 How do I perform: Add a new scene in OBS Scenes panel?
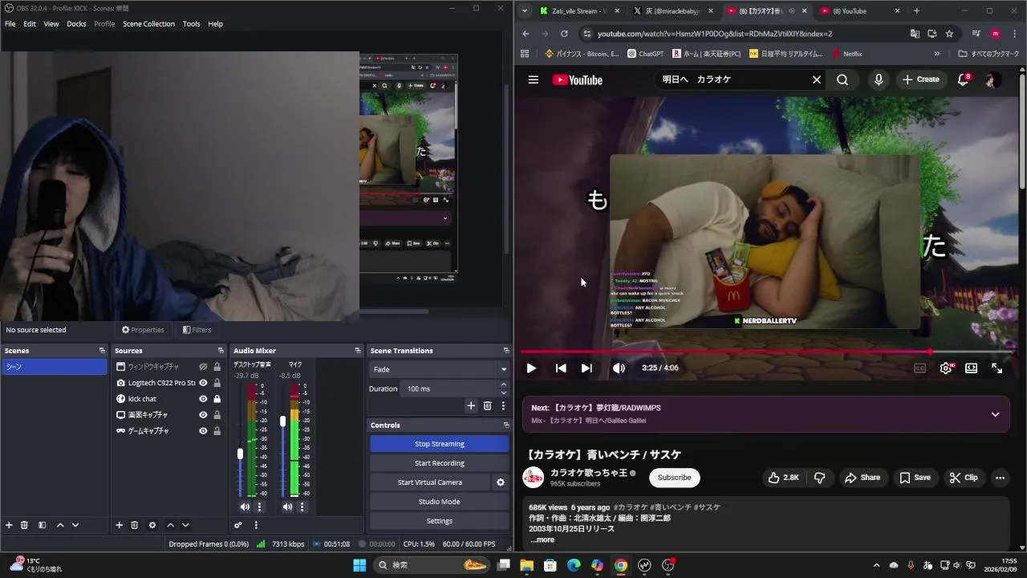9,525
